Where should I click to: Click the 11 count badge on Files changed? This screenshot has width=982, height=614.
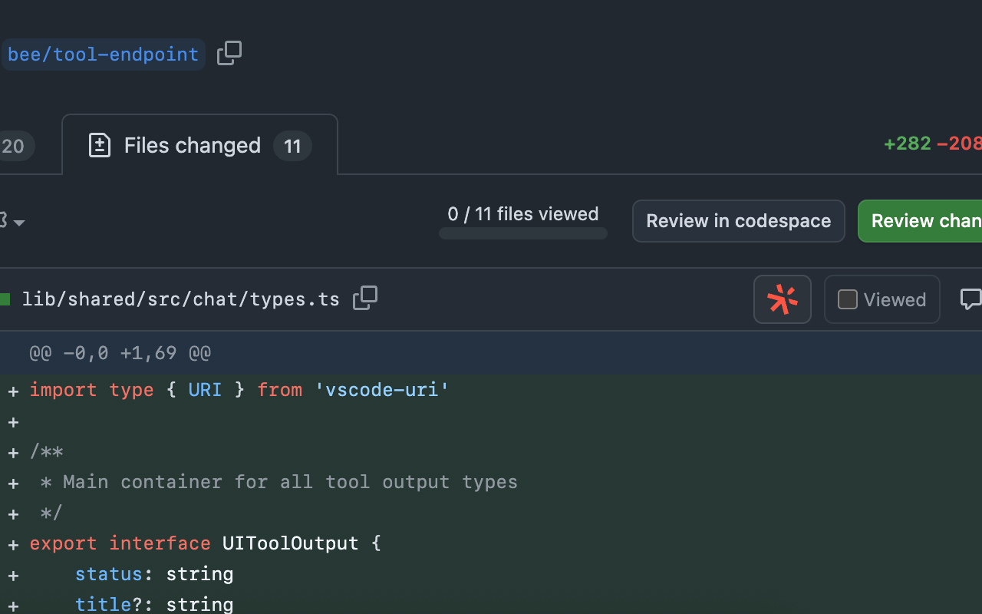pos(292,146)
